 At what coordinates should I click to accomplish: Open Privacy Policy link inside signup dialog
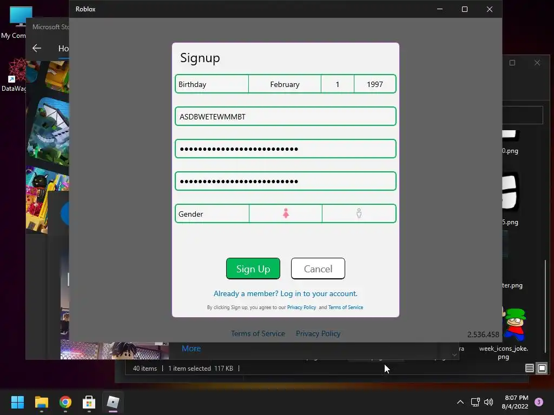[301, 307]
